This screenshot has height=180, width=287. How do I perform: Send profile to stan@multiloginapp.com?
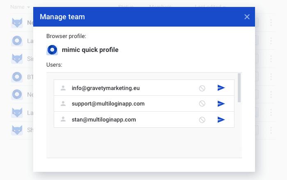point(221,119)
